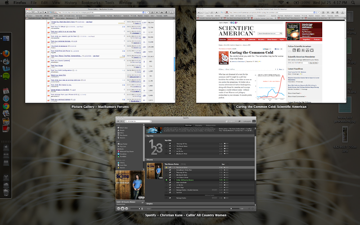
Task: Toggle star on first The House Rules track
Action: tap(166, 167)
